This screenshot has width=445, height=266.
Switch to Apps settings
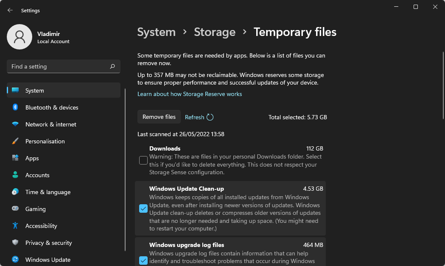(64, 158)
